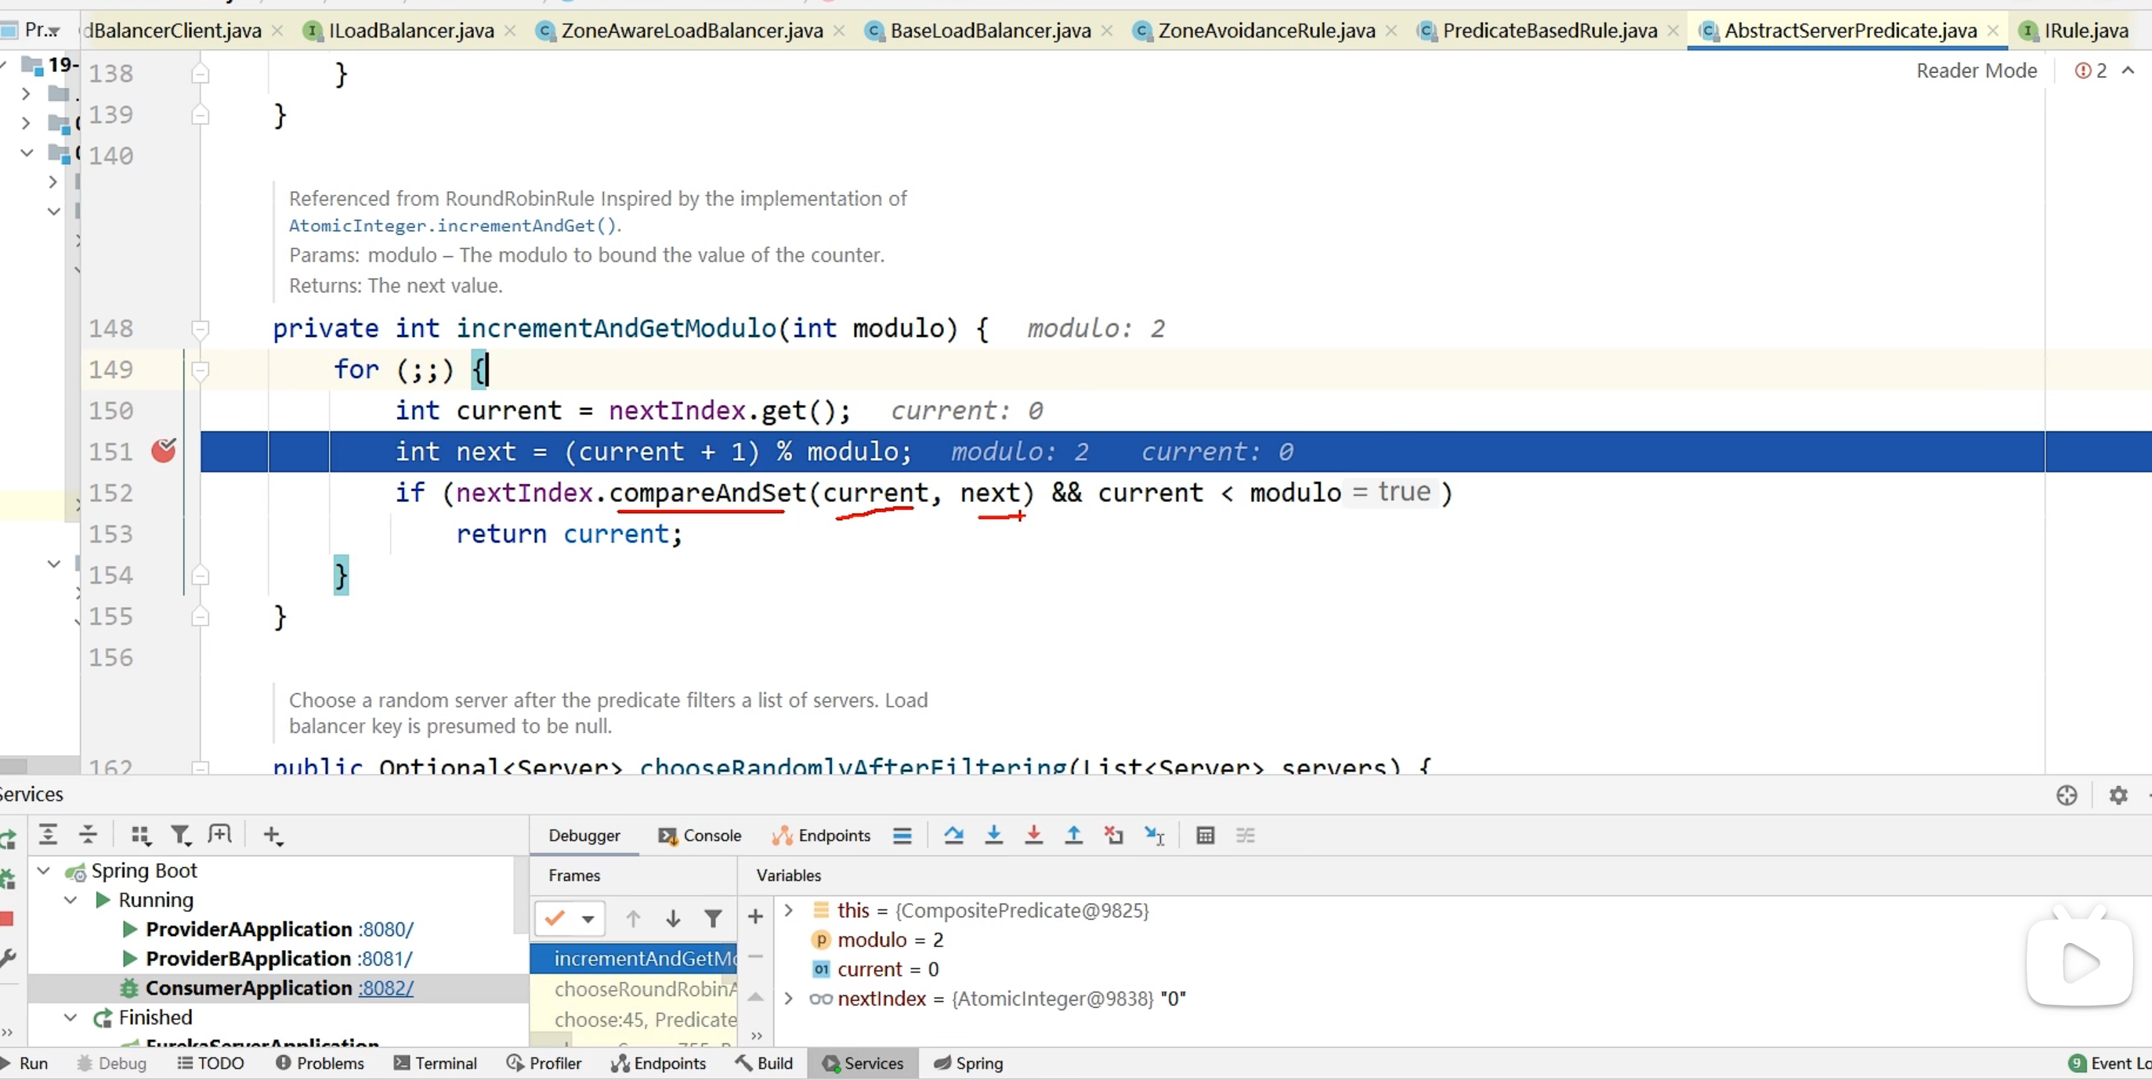This screenshot has height=1080, width=2152.
Task: Move to the previous frame up
Action: pos(632,919)
